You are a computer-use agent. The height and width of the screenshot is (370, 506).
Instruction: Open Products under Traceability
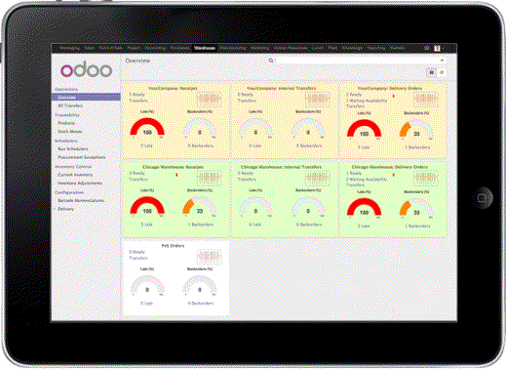(x=66, y=123)
